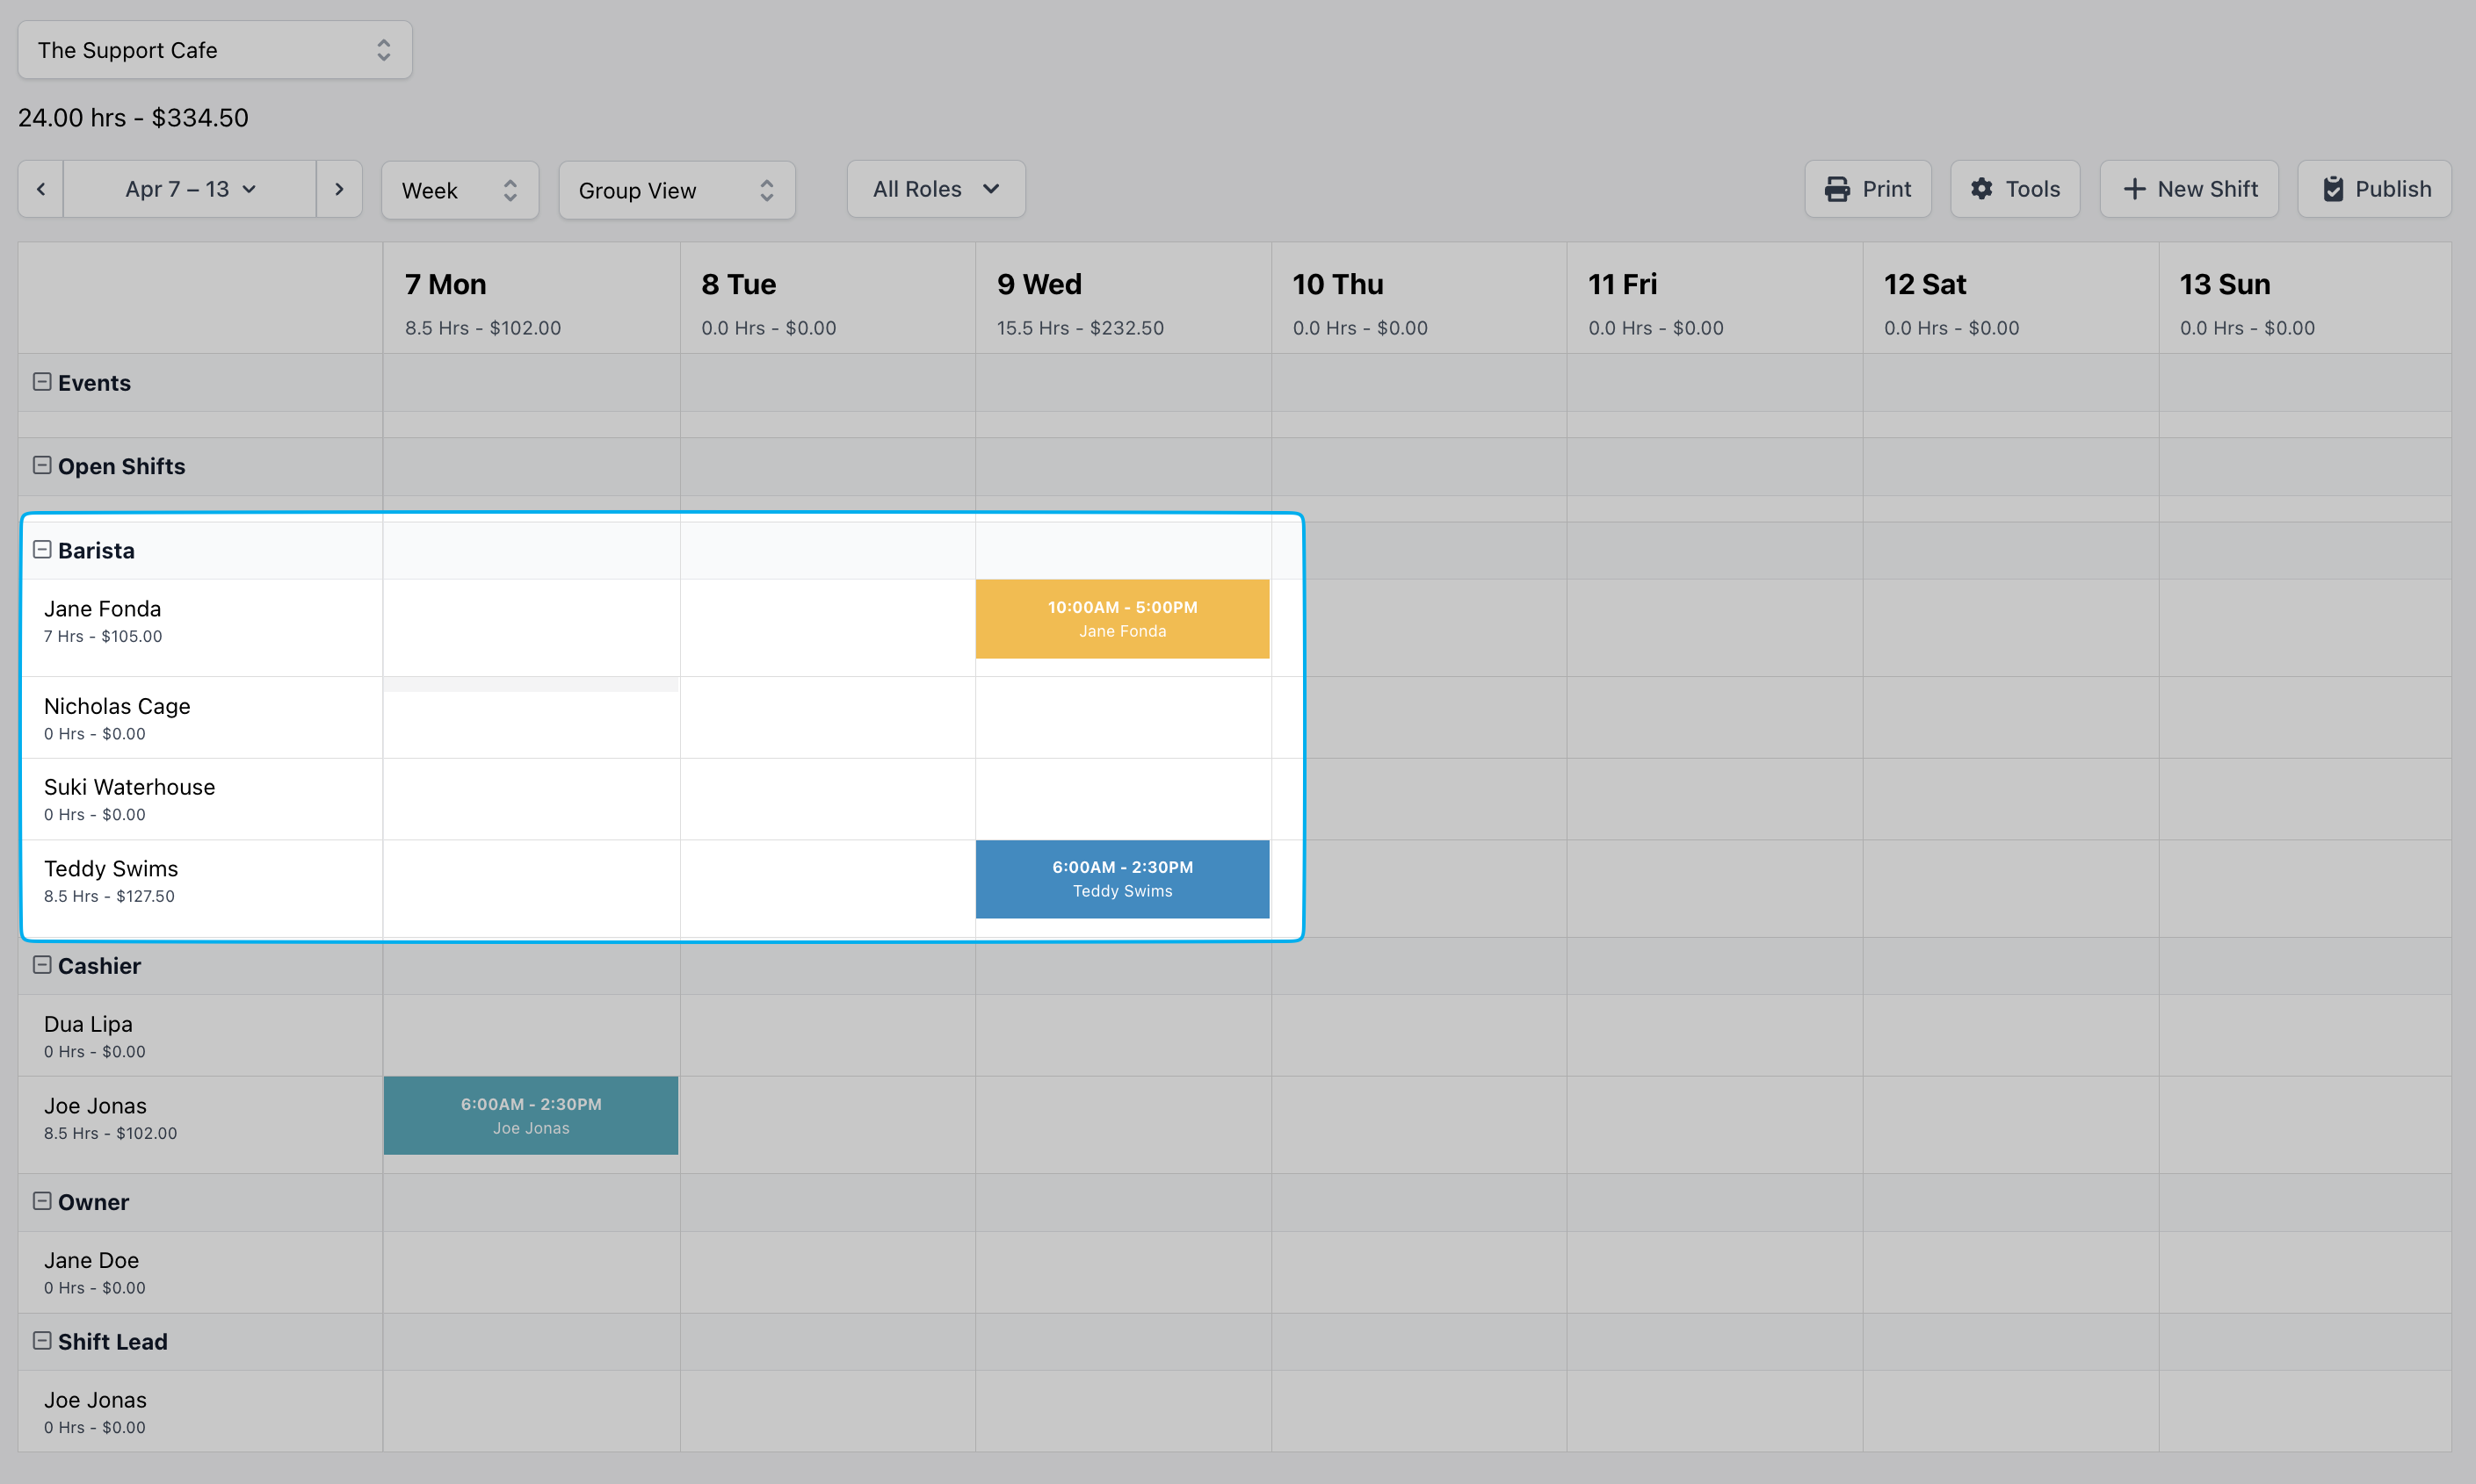Open the All Roles filter menu
Viewport: 2476px width, 1484px height.
[936, 189]
